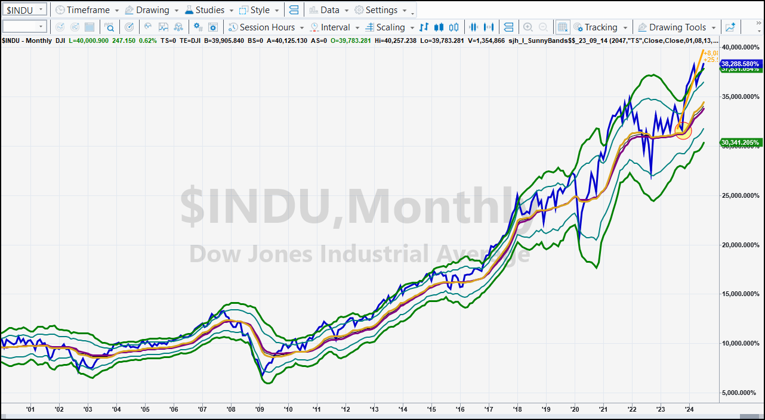765x420 pixels.
Task: Click the small line-study icon
Action: [148, 27]
